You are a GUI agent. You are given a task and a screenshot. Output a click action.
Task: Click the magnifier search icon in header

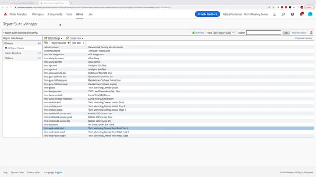click(x=284, y=14)
